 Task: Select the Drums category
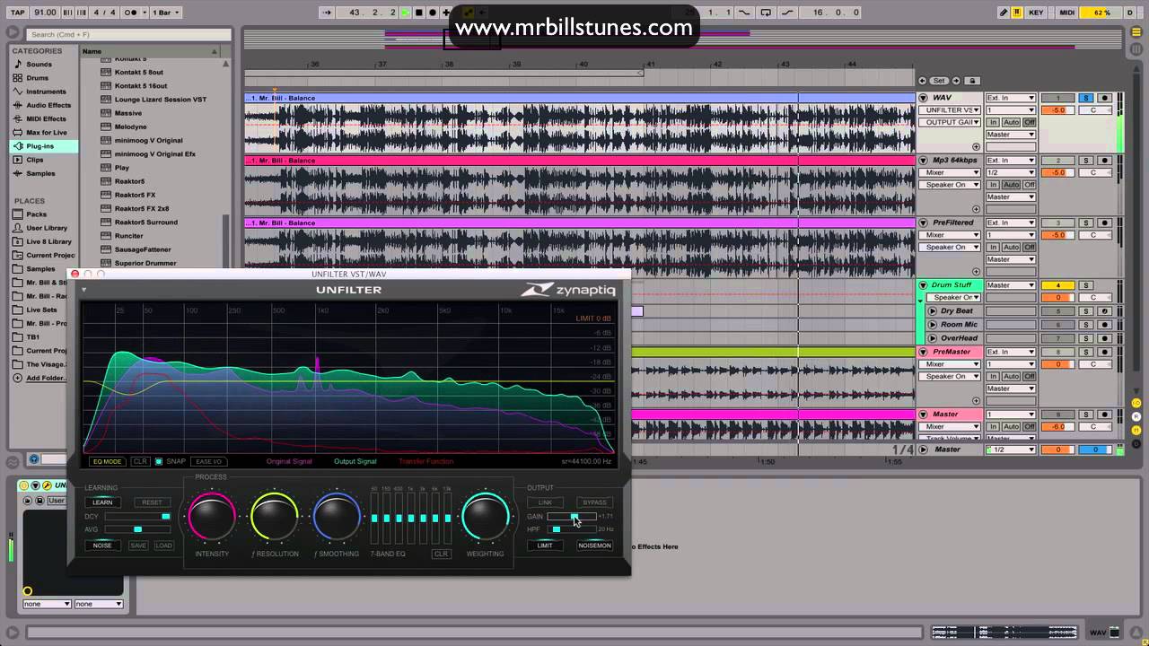click(x=37, y=78)
